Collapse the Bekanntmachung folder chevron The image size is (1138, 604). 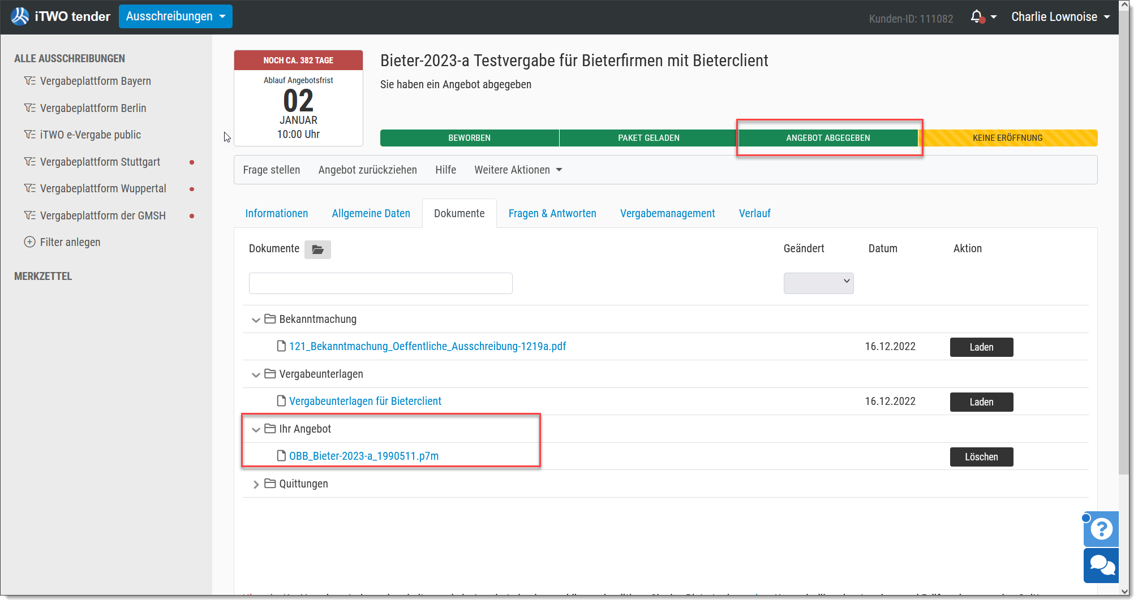pos(256,320)
